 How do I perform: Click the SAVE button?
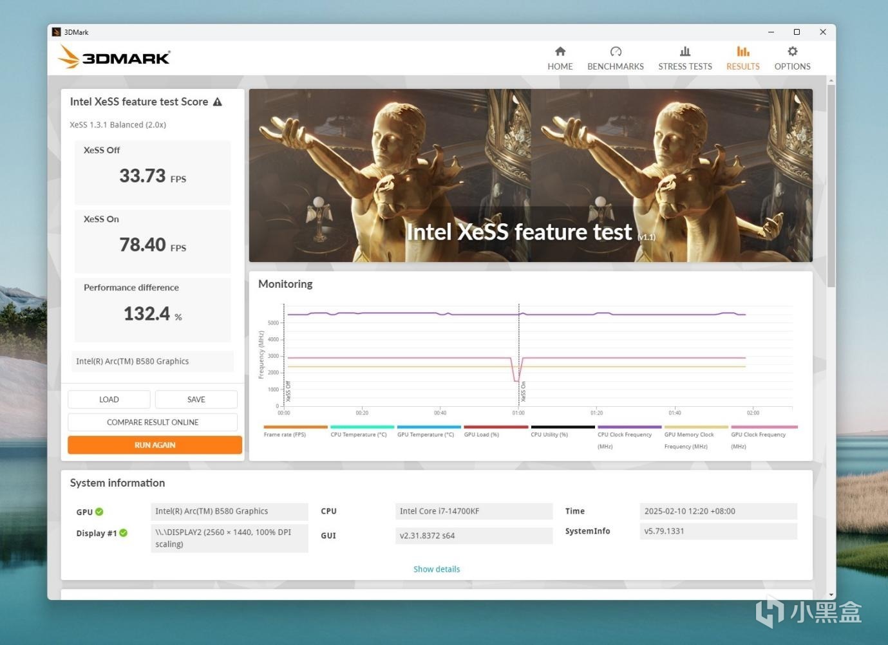(196, 400)
